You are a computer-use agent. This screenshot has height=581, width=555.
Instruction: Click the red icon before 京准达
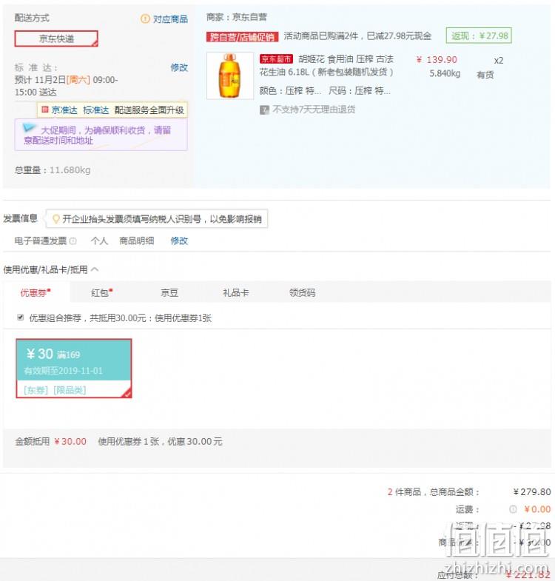coord(45,110)
